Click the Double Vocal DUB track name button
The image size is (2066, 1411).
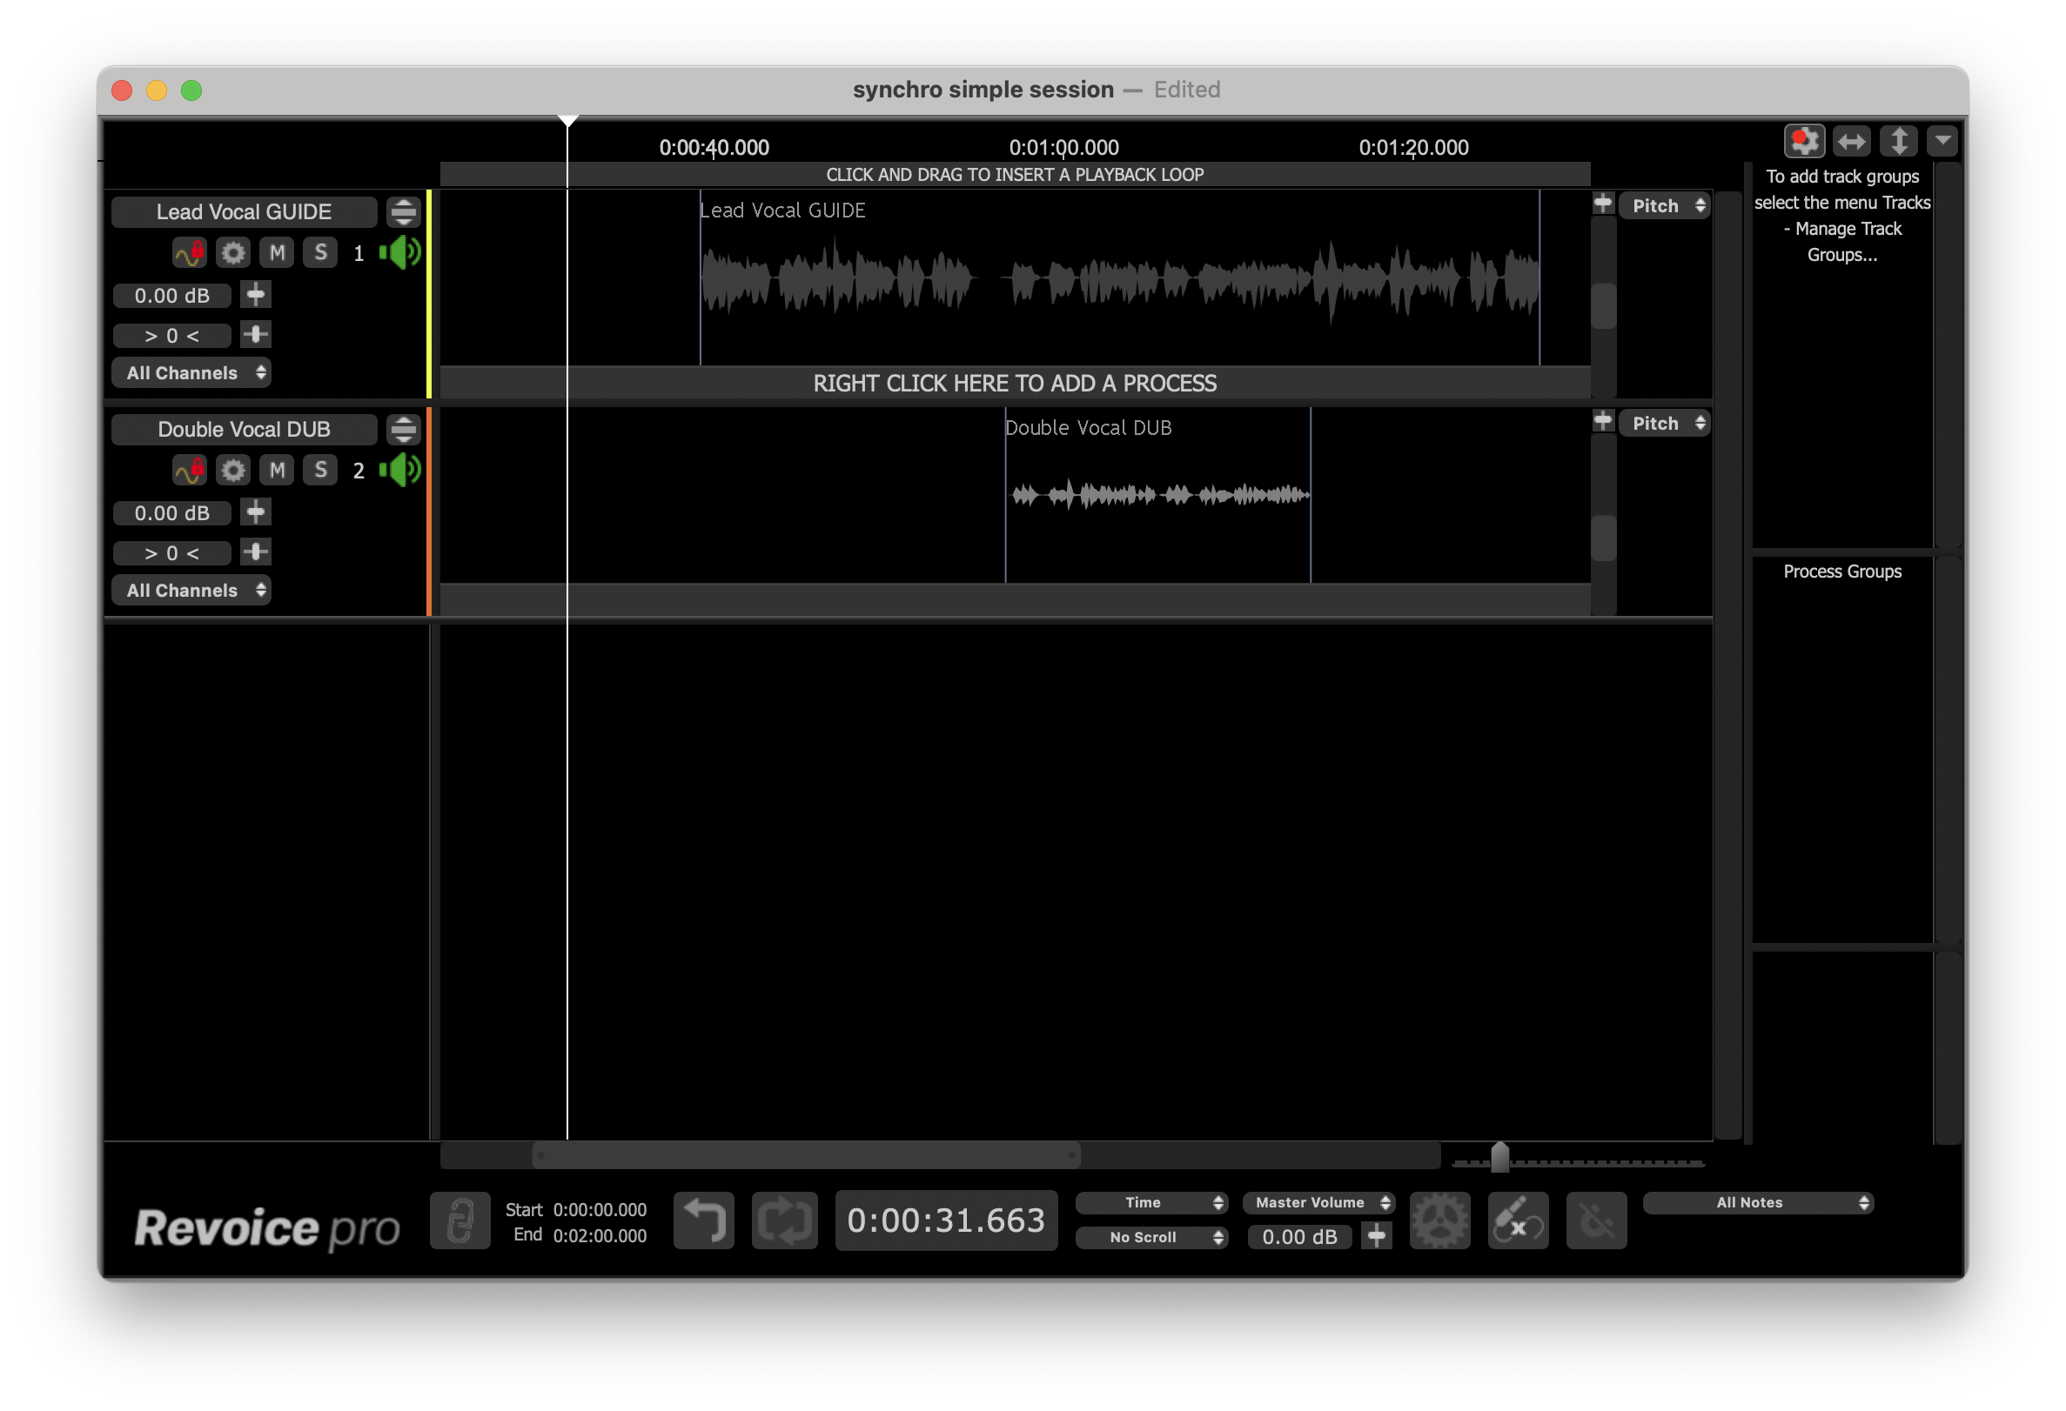244,429
